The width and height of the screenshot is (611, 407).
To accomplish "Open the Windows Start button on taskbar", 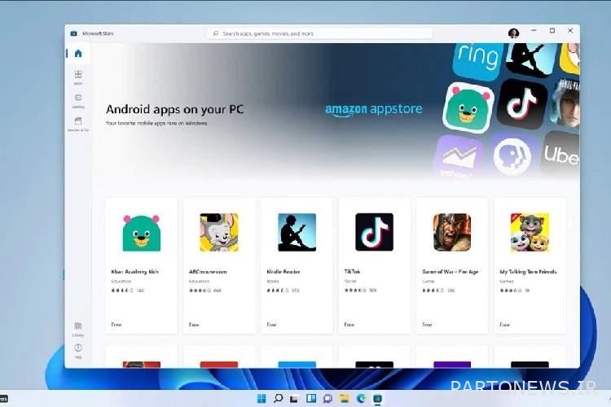I will click(262, 398).
